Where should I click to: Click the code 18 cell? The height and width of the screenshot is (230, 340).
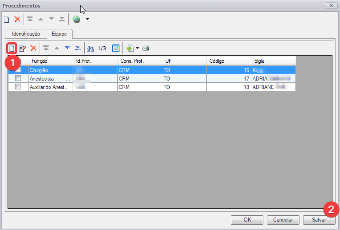(x=229, y=87)
